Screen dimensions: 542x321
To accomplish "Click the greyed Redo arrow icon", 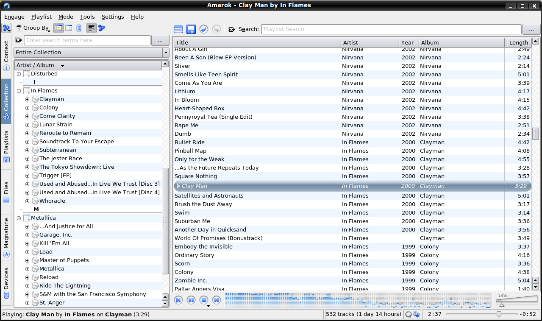I will coord(217,29).
